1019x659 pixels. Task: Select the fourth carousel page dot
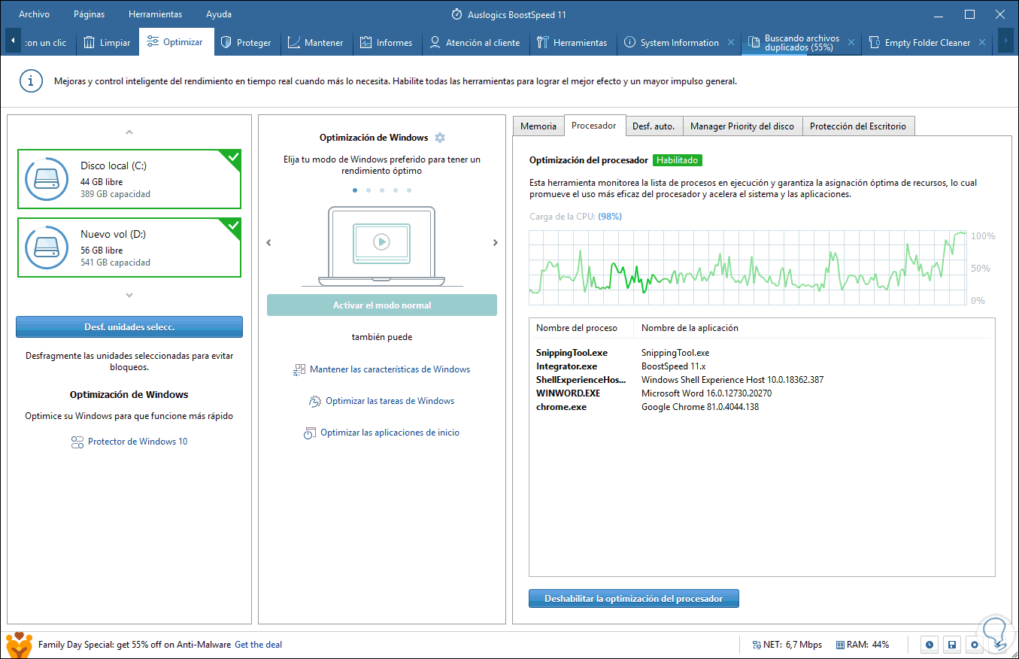pos(396,190)
